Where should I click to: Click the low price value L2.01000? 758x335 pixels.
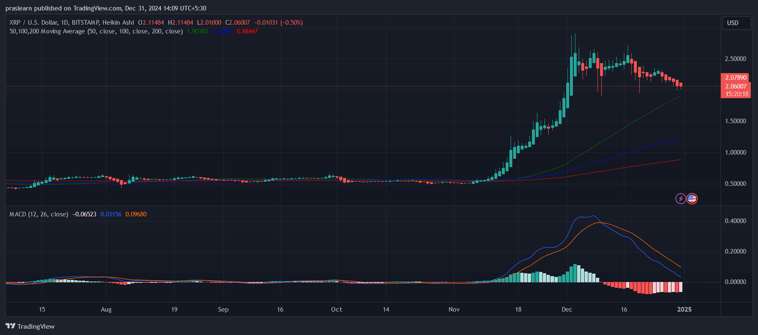click(x=209, y=23)
